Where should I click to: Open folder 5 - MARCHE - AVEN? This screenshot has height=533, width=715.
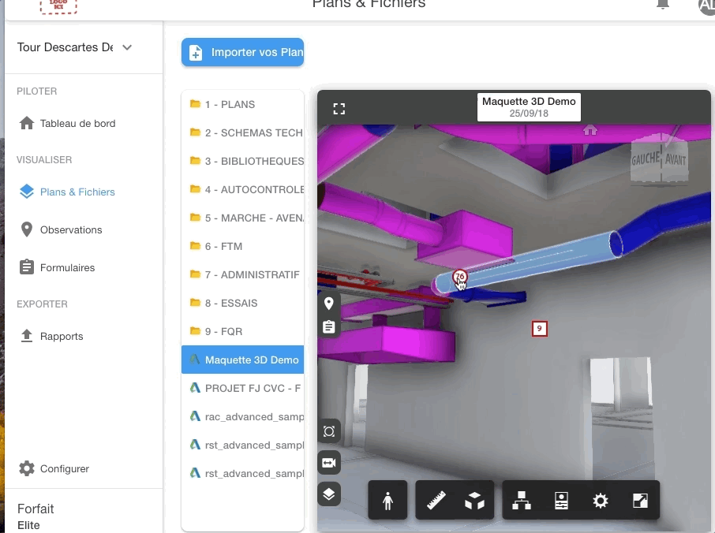[x=242, y=218]
